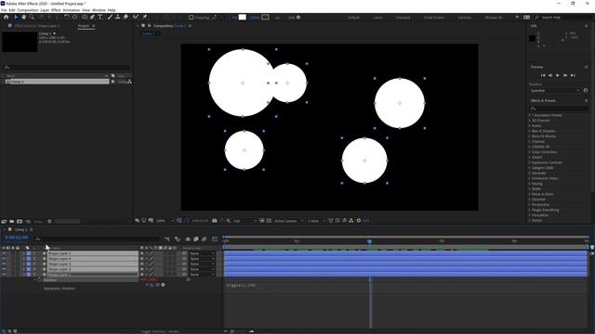595x334 pixels.
Task: Toggle visibility eye of Shape Layer 5
Action: (4, 253)
